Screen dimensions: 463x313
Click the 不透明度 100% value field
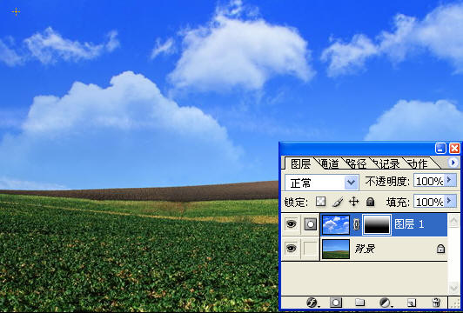429,181
